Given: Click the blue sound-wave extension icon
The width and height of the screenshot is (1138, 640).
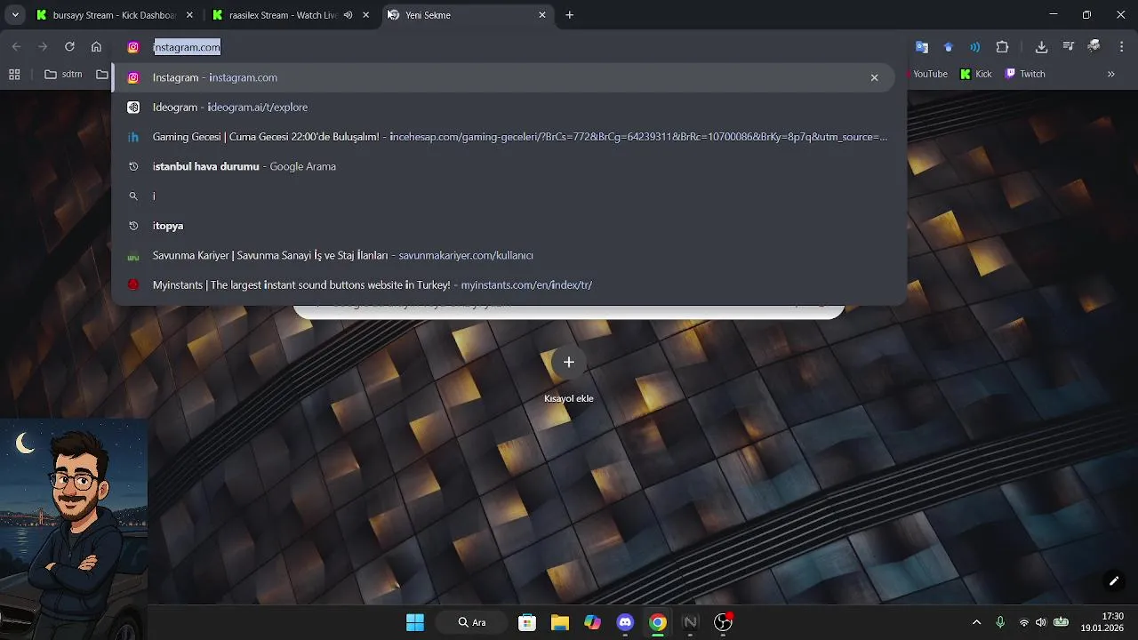Looking at the screenshot, I should pos(975,47).
